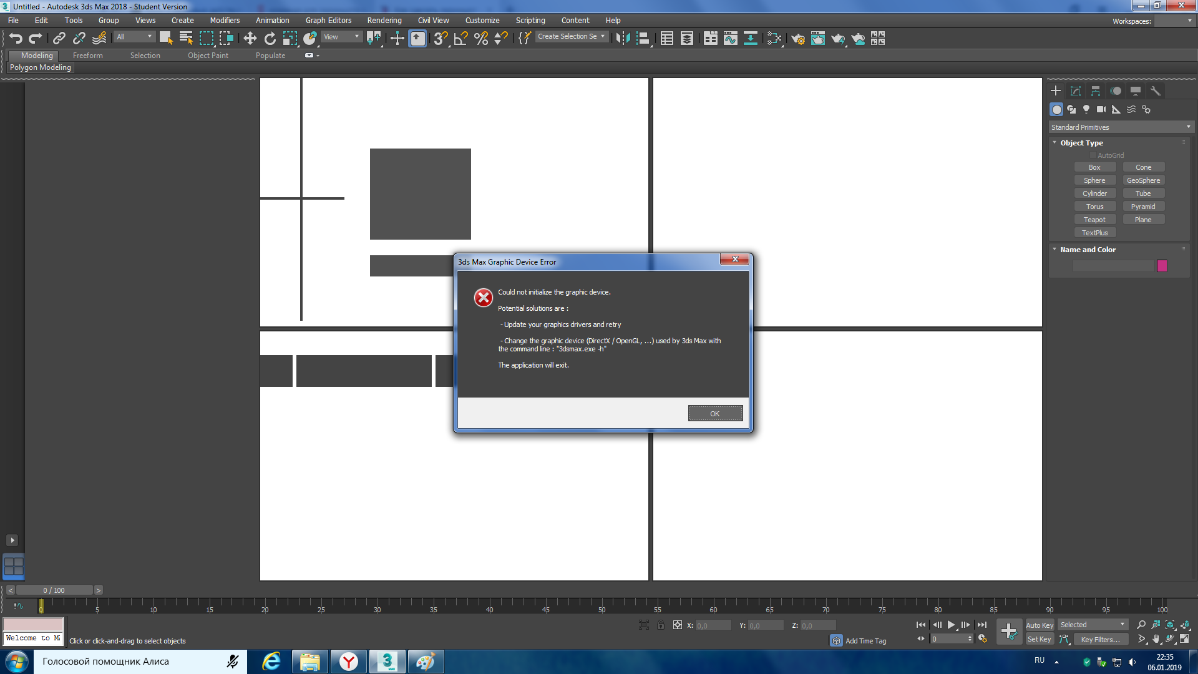Image resolution: width=1198 pixels, height=674 pixels.
Task: Toggle absolute transform type-in mode
Action: pyautogui.click(x=678, y=625)
